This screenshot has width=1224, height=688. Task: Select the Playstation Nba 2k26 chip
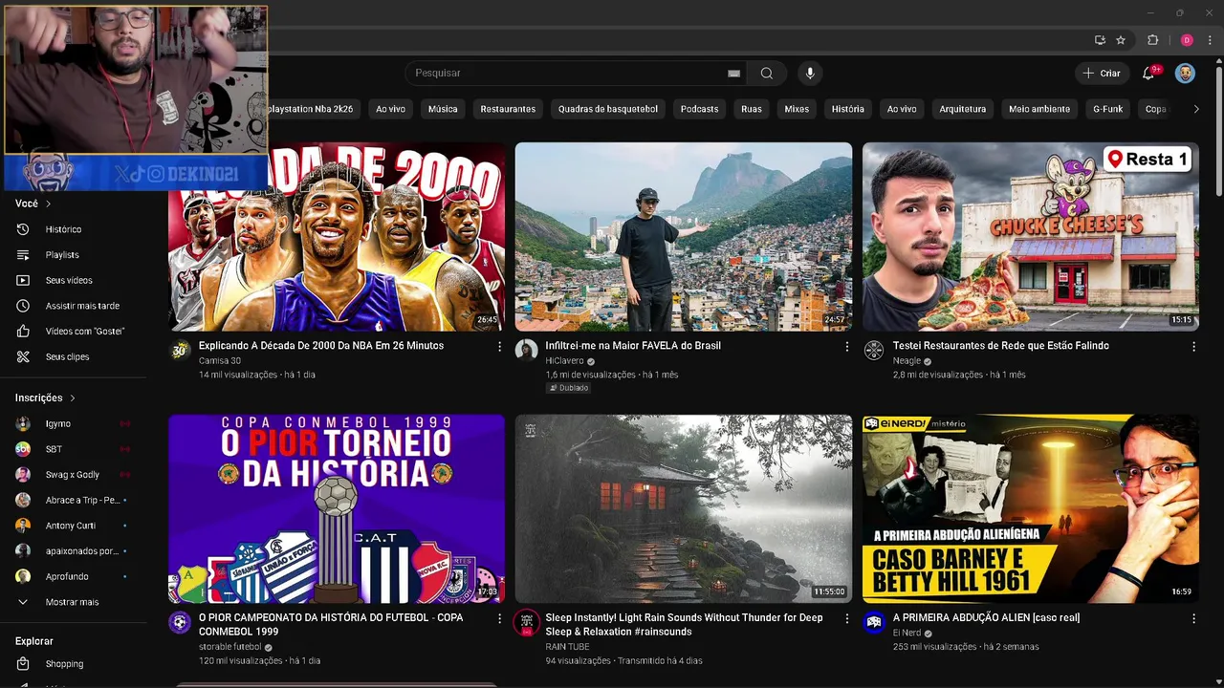310,109
